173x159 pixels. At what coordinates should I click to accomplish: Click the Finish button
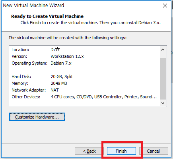point(121,151)
